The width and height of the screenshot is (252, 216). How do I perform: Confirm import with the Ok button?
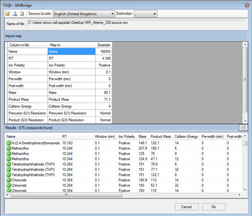[214, 207]
